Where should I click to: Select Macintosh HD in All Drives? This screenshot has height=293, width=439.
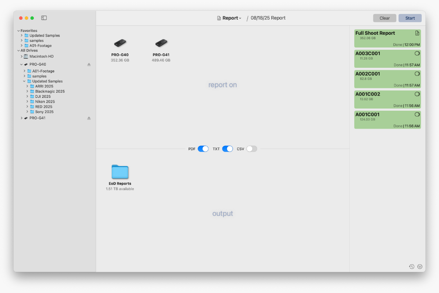coord(41,56)
